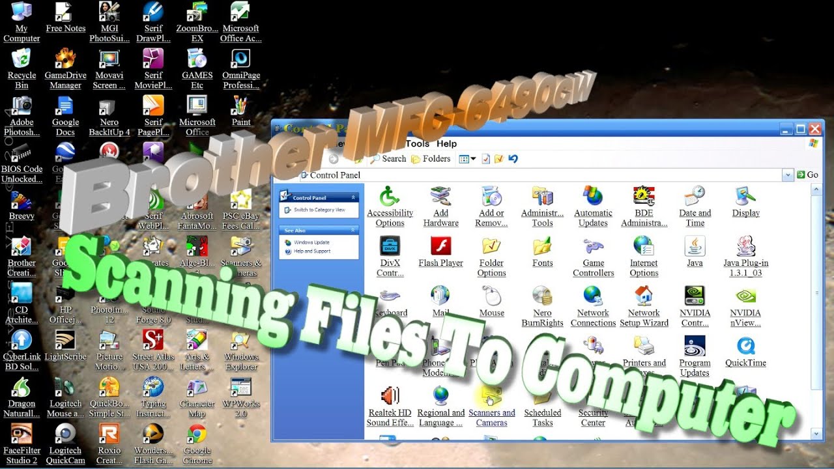The width and height of the screenshot is (834, 469).
Task: Select WPWorks 2.0 desktop icon
Action: coord(240,397)
